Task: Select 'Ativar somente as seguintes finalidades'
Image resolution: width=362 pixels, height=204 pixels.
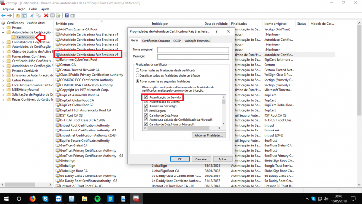Action: (x=138, y=81)
